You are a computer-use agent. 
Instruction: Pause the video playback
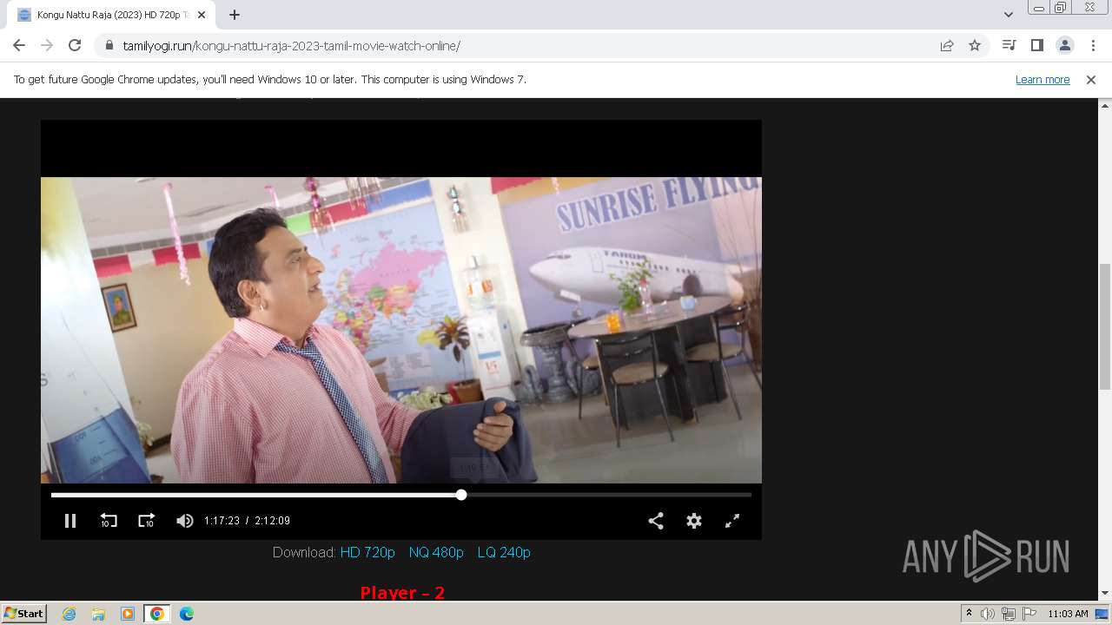[x=70, y=521]
